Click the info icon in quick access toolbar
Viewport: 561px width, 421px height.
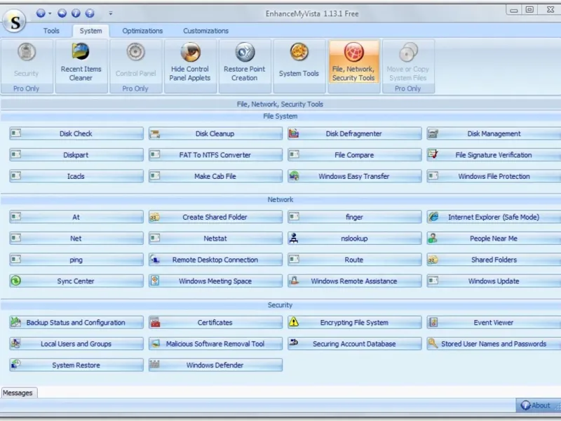coord(76,13)
